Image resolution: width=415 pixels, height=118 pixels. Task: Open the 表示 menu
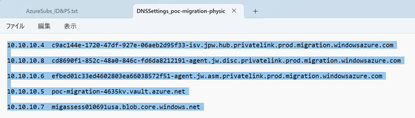tap(70, 26)
